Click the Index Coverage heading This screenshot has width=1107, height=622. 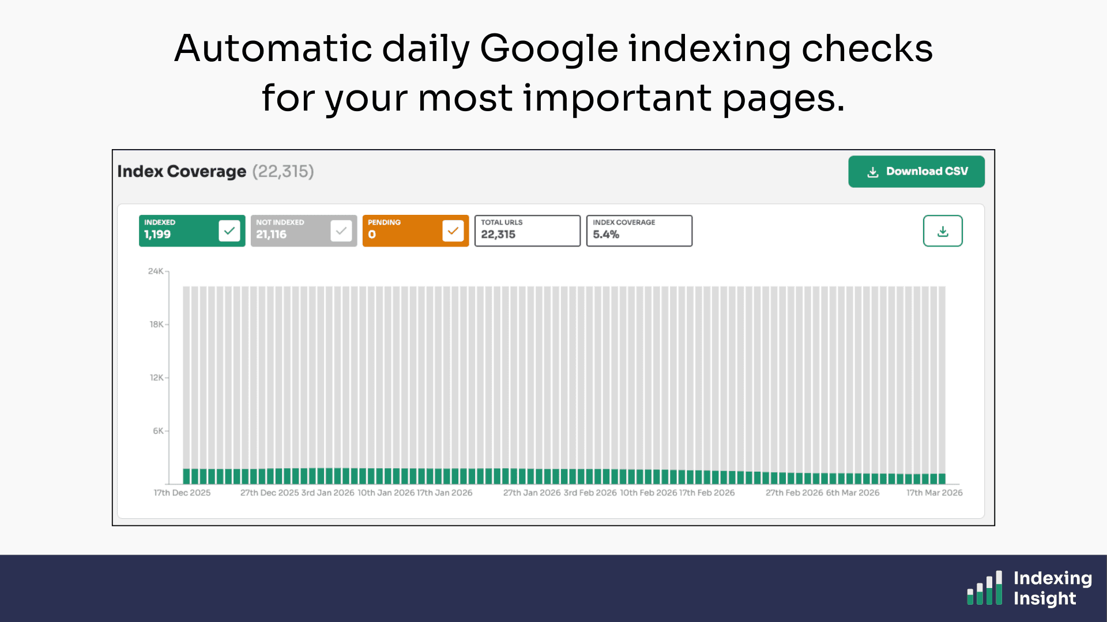click(182, 172)
